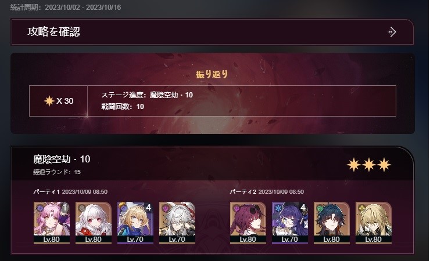This screenshot has height=261, width=430.
Task: Click the eidolon badge 4 on purple-haired character
Action: [x=303, y=208]
